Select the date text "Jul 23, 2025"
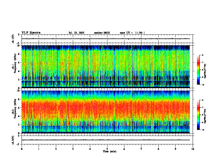Image resolution: width=217 pixels, height=167 pixels. coord(76,33)
